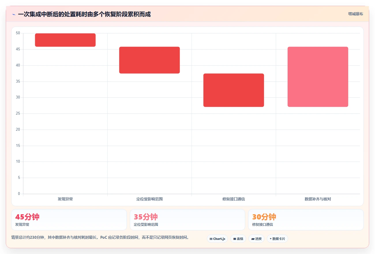Click the 数据补齐与核对 x-axis label

318,199
